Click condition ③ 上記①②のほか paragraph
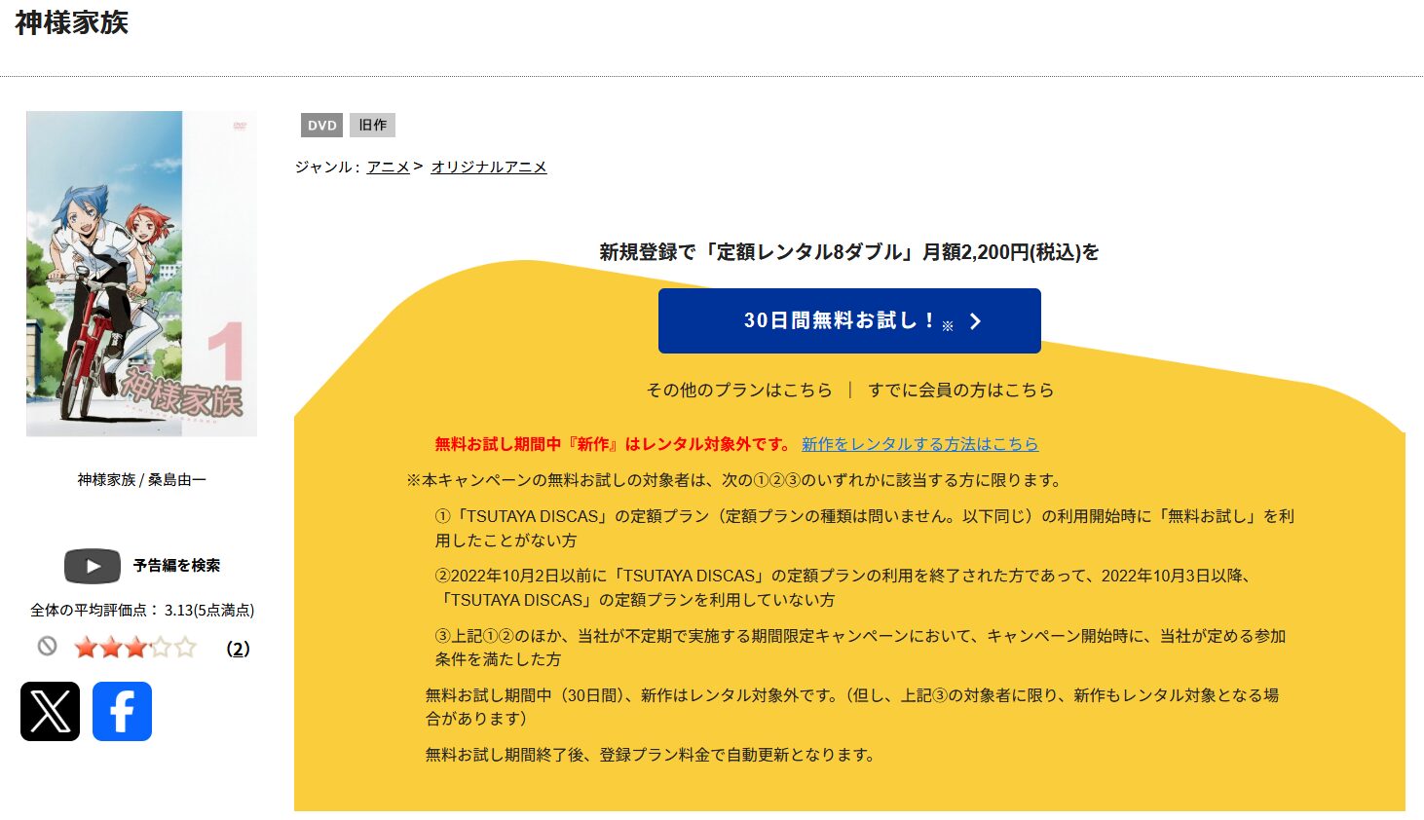The height and width of the screenshot is (820, 1424). pos(861,648)
